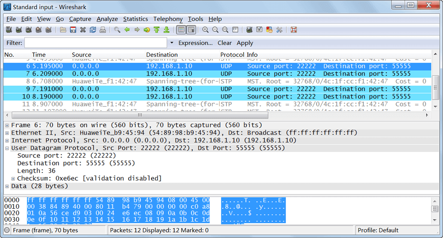443x238 pixels.
Task: Sort by the Destination column header
Action: [182, 54]
